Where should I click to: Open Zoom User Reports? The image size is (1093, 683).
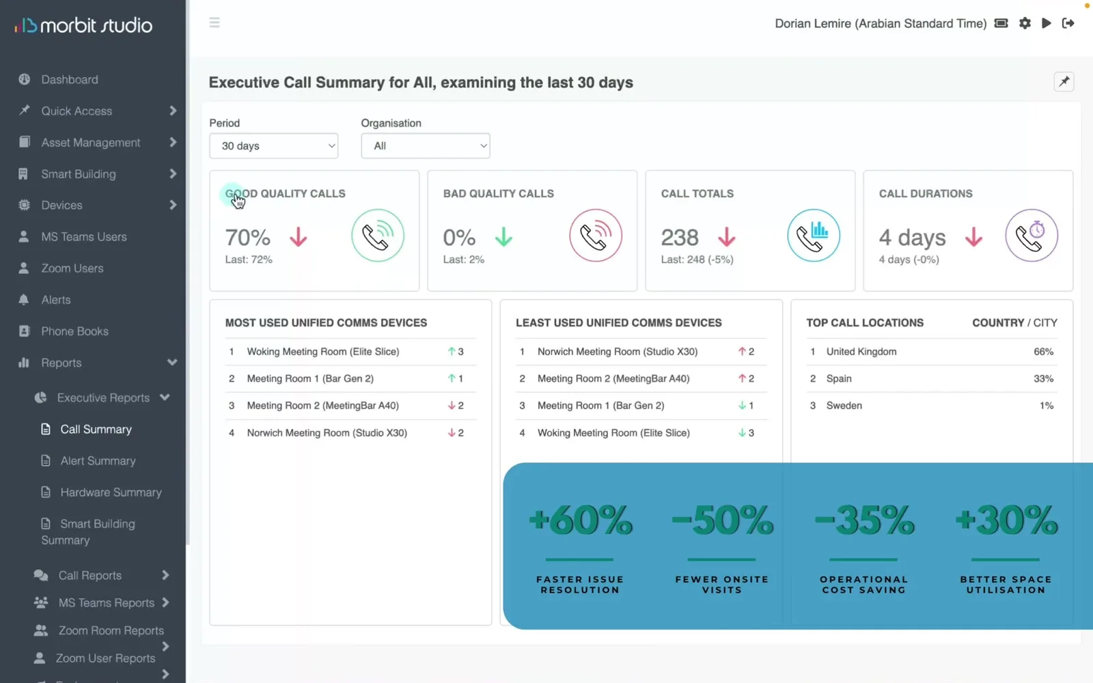105,658
